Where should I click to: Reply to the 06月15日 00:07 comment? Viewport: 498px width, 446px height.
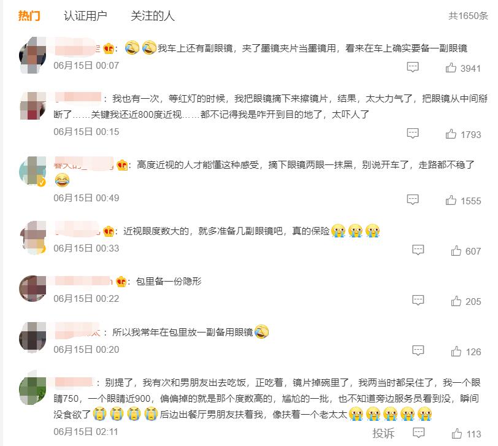click(x=413, y=67)
